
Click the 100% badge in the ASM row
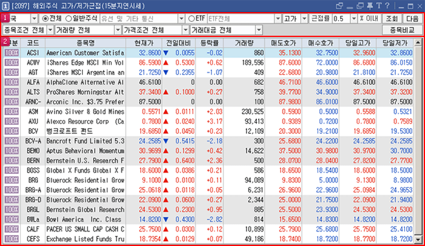click(12, 111)
